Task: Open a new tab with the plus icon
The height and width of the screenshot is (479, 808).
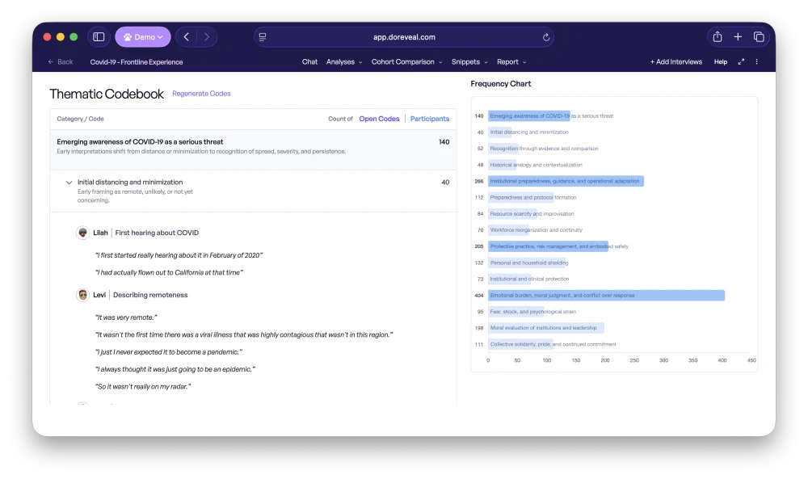Action: tap(738, 36)
